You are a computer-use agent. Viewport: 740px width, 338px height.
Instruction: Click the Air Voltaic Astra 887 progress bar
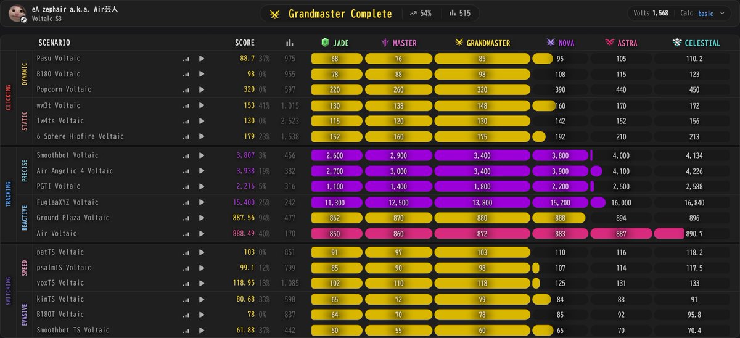(x=621, y=234)
